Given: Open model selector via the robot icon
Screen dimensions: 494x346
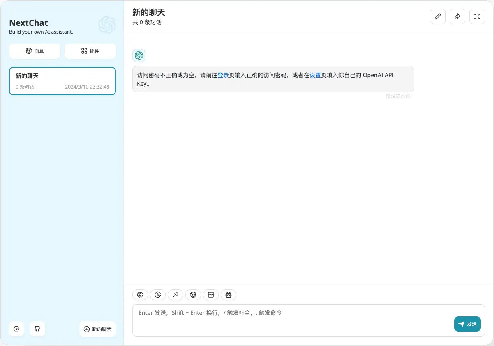Looking at the screenshot, I should [229, 295].
